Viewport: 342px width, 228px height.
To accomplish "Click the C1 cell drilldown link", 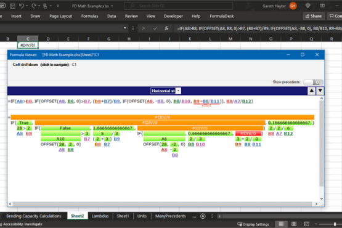I will coord(74,65).
